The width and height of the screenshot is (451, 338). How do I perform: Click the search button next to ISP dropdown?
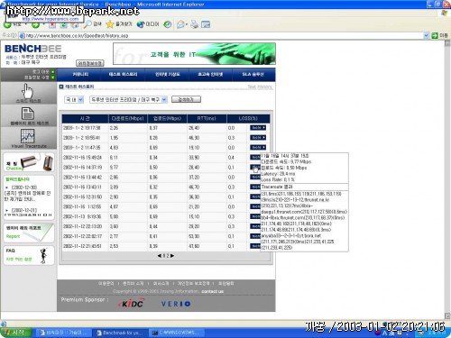[186, 99]
